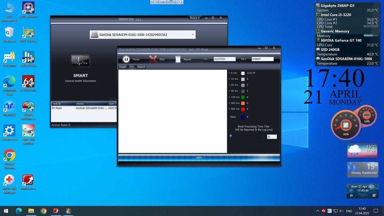This screenshot has width=384, height=216.
Task: Click the HDDScan v4.1 version link
Action: coord(138,19)
